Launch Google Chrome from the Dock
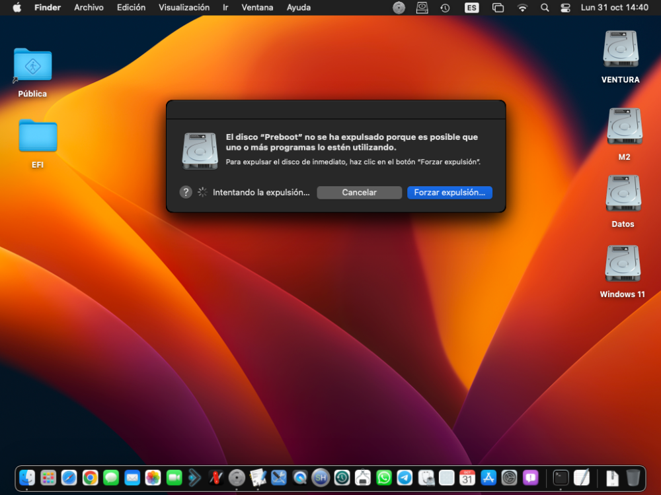 tap(90, 478)
